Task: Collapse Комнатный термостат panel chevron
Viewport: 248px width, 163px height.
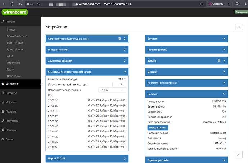Action: tap(125, 72)
